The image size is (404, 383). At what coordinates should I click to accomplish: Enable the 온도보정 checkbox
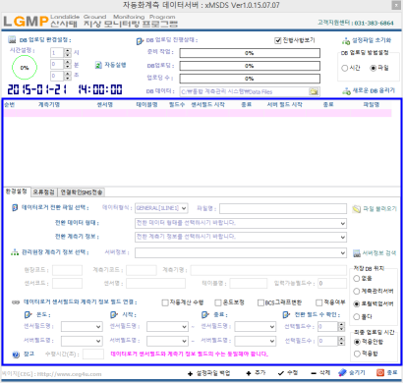tap(218, 302)
